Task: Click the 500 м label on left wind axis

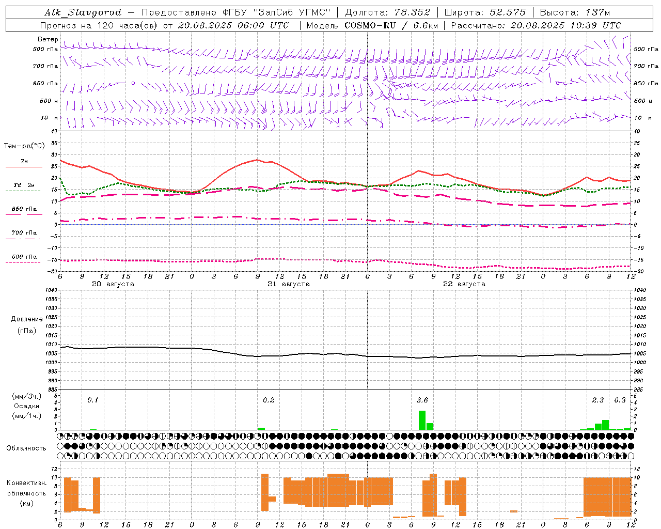Action: coord(49,101)
